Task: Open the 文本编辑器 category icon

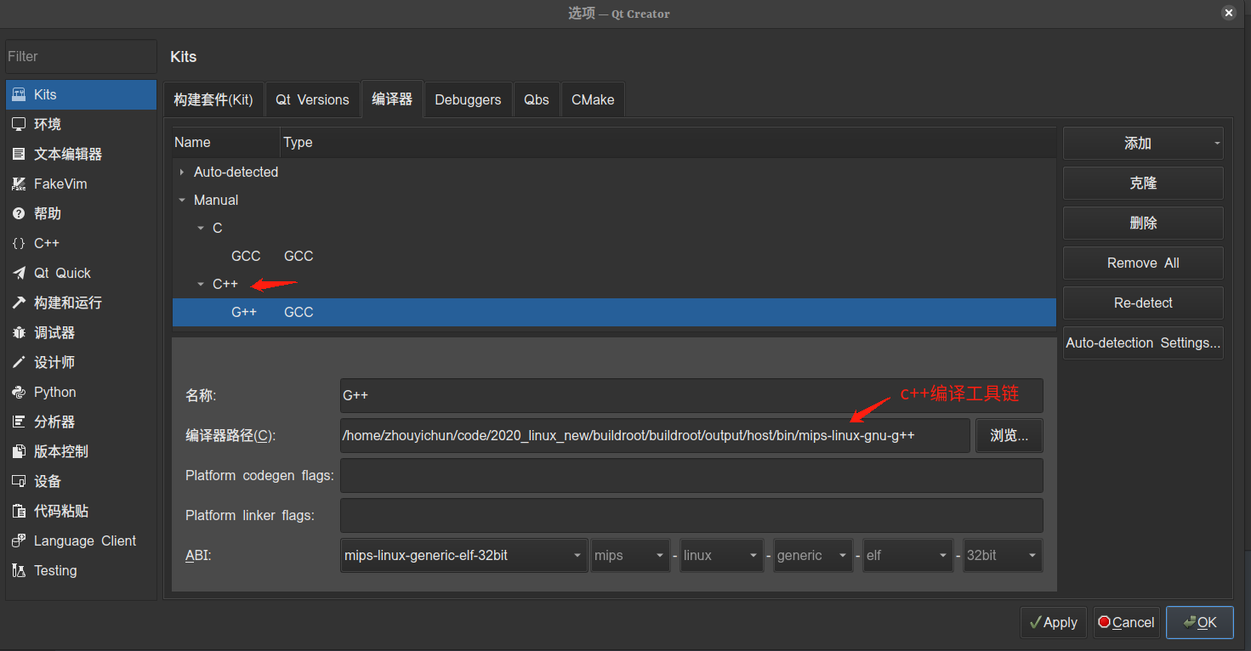Action: [x=19, y=154]
